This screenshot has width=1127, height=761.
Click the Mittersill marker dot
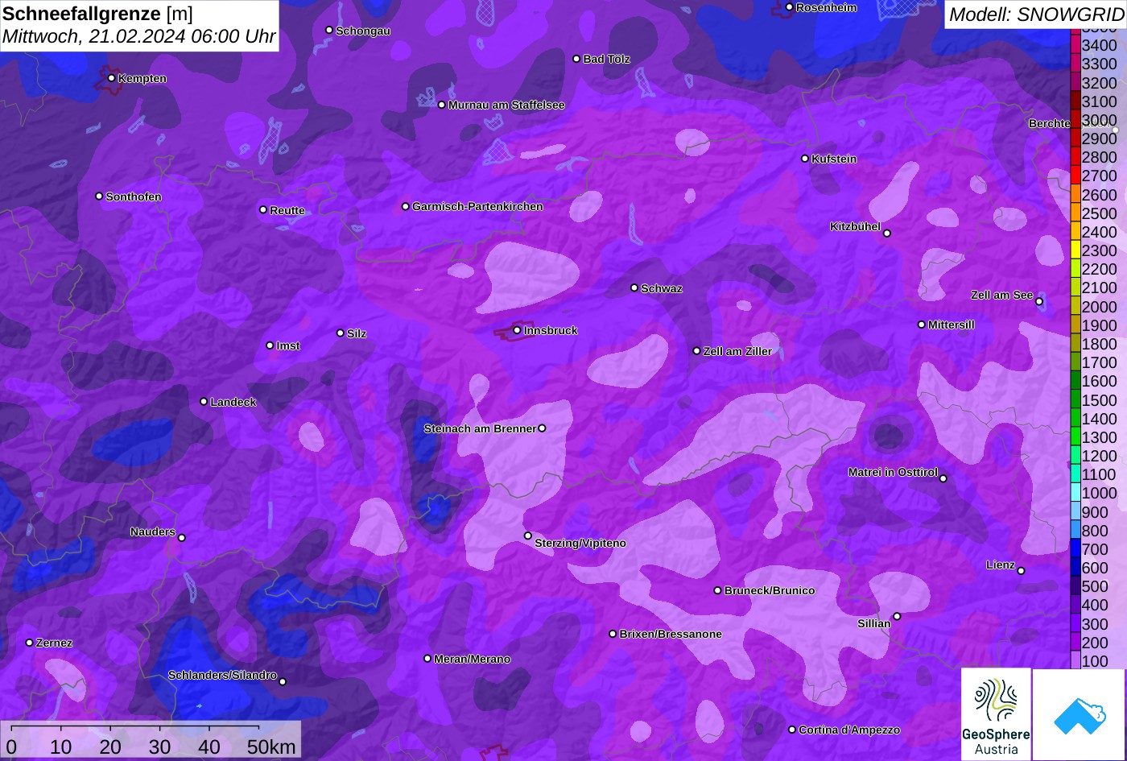(x=922, y=325)
